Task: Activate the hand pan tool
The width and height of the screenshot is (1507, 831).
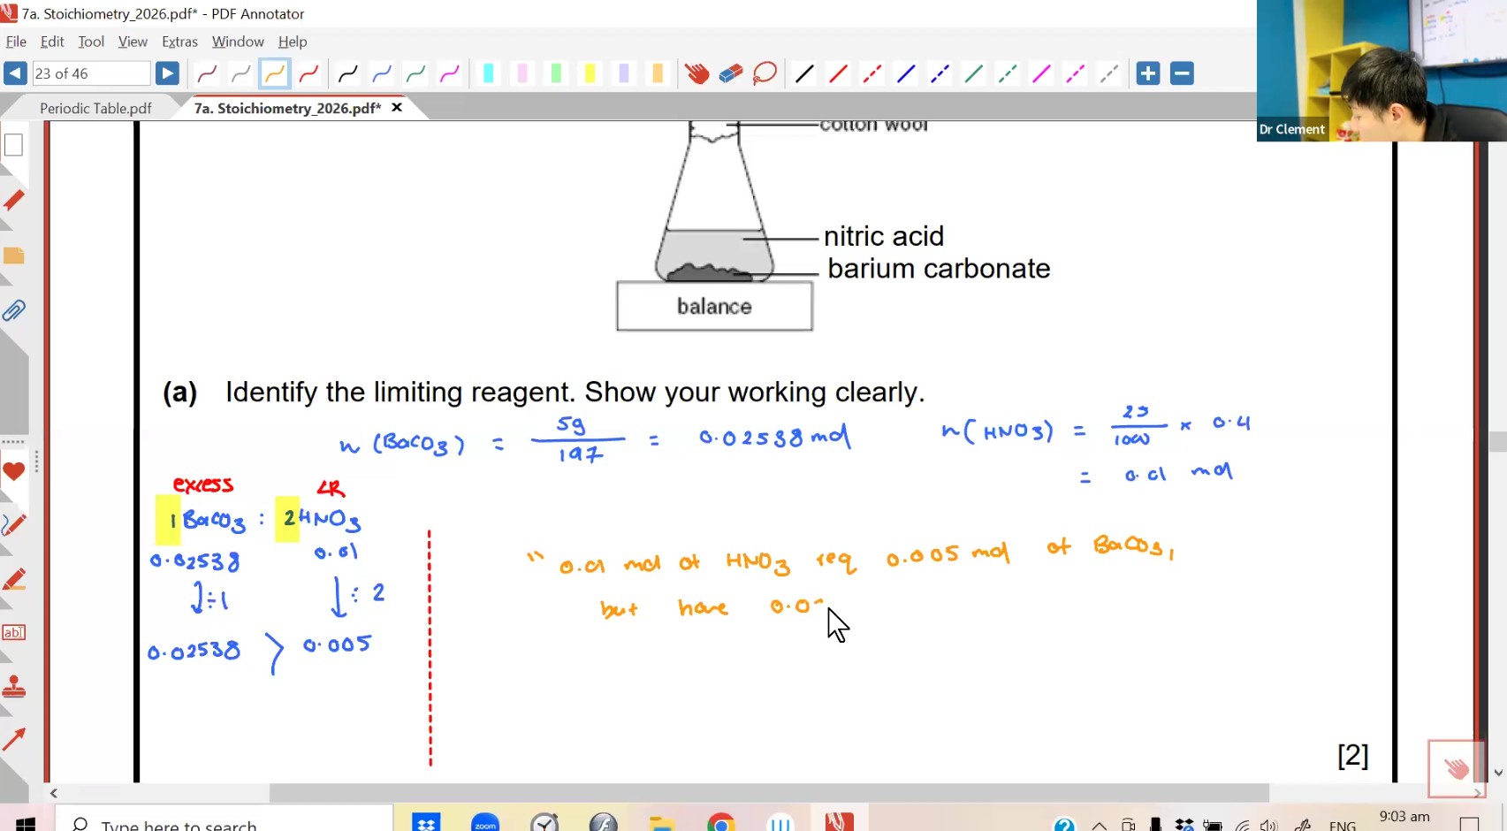Action: [696, 73]
